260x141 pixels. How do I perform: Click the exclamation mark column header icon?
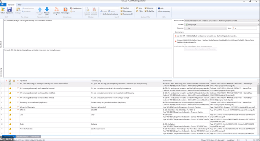6,80
